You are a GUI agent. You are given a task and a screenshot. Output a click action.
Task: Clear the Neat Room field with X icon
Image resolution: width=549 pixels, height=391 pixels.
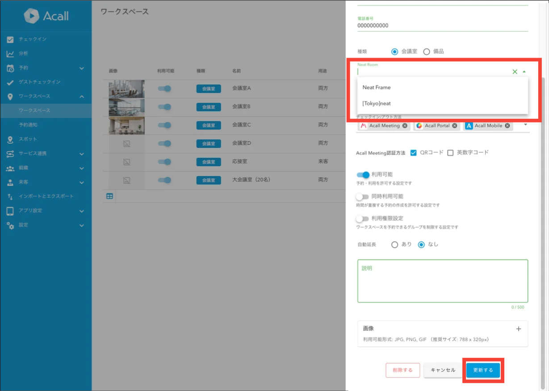[x=515, y=71]
